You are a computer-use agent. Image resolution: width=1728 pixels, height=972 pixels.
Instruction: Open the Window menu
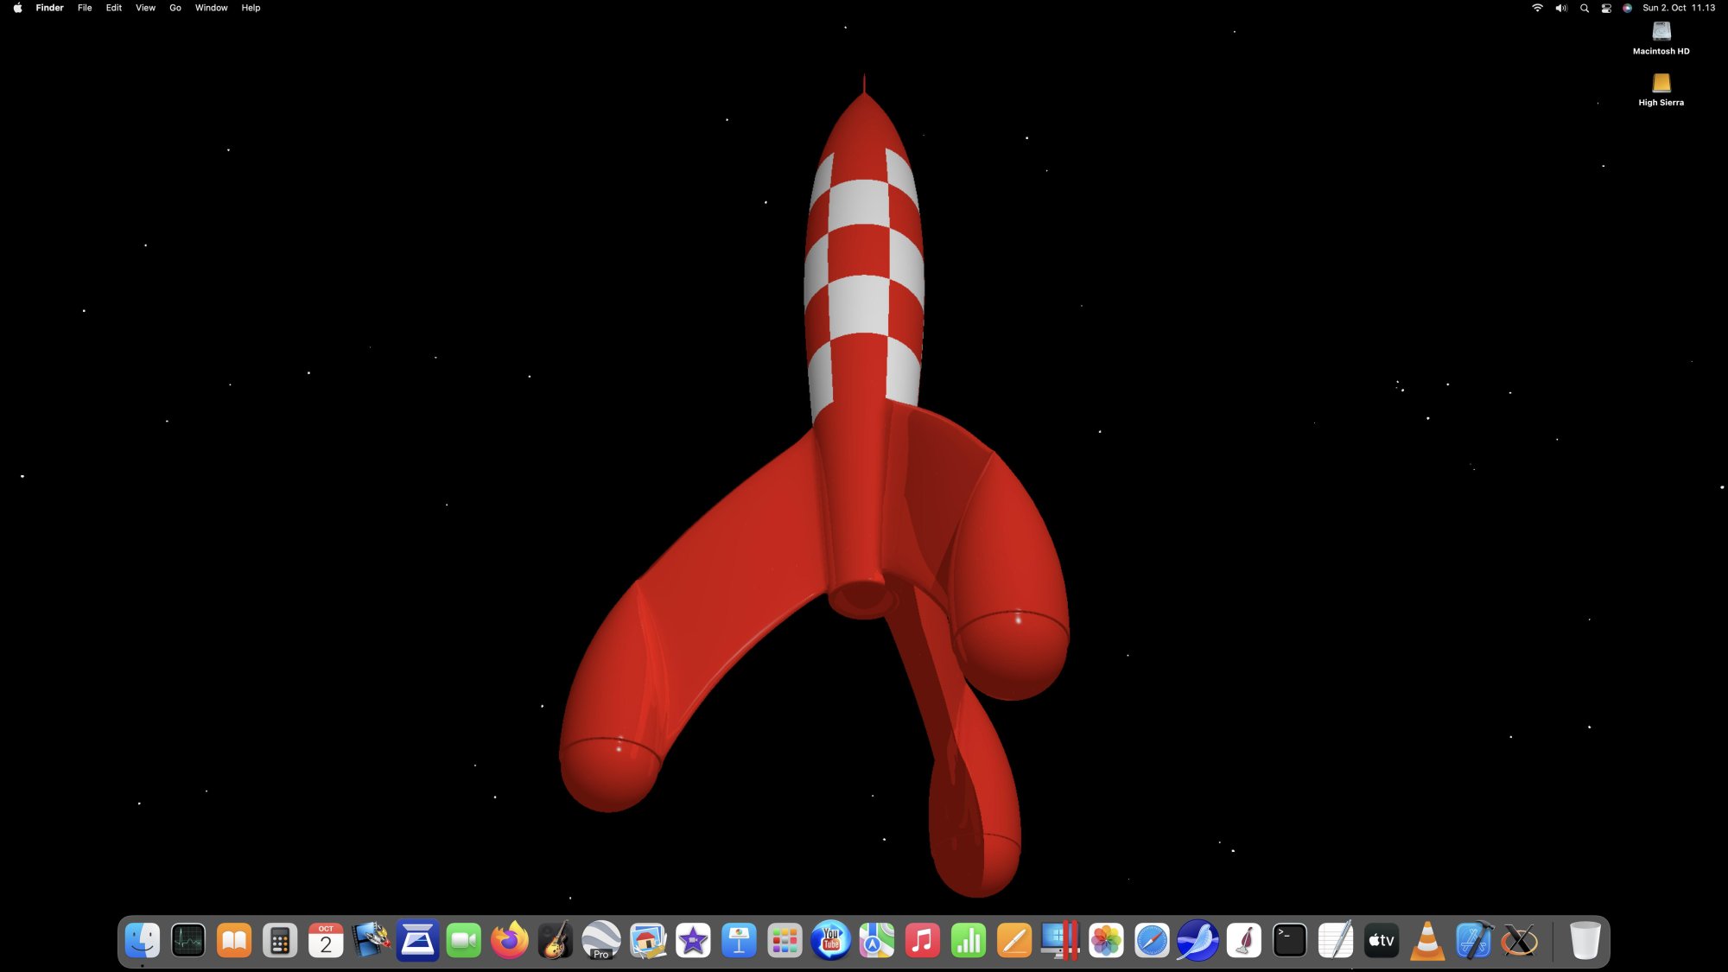point(211,8)
